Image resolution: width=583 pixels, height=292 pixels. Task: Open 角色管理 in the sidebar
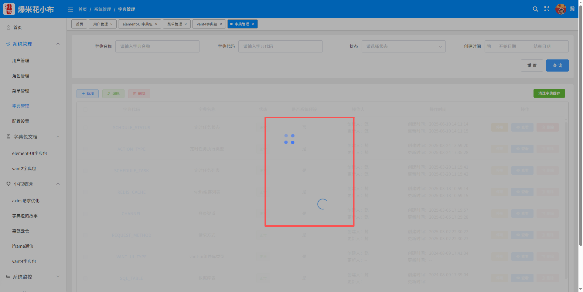click(21, 76)
